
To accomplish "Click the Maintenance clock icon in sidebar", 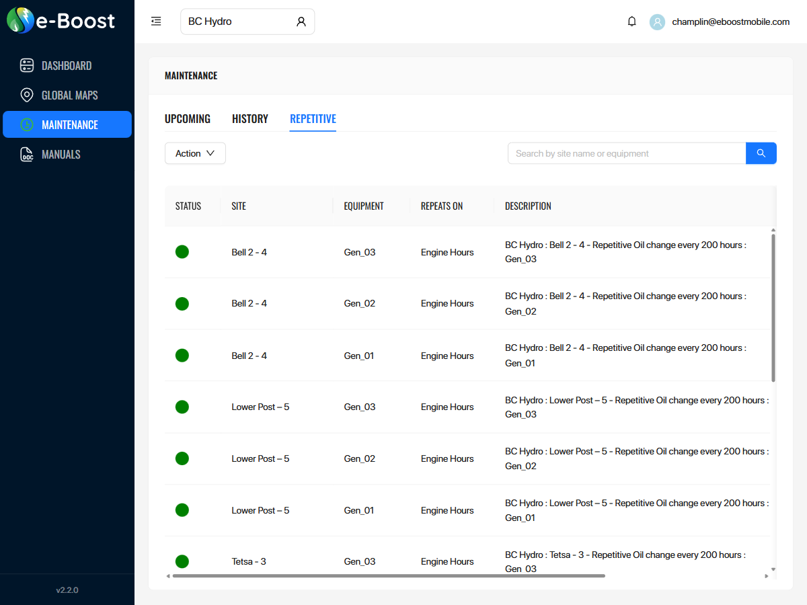I will click(27, 124).
